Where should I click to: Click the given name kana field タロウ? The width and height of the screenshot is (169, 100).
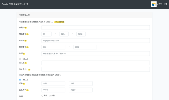pyautogui.click(x=81, y=90)
